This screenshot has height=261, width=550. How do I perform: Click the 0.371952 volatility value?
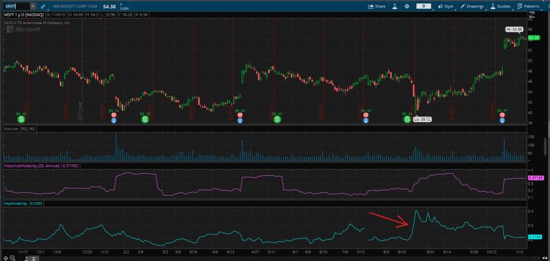click(71, 166)
